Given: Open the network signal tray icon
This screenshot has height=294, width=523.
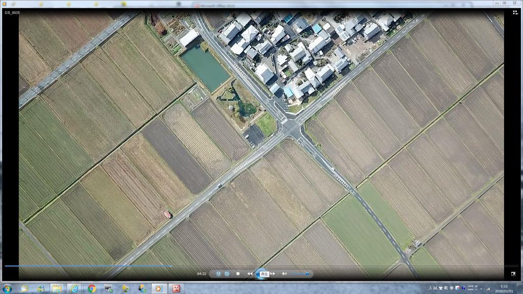Looking at the screenshot, I should pyautogui.click(x=488, y=289).
